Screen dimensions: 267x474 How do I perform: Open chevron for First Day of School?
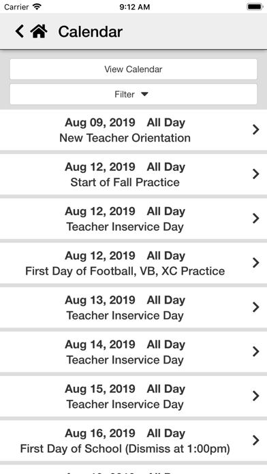point(256,441)
